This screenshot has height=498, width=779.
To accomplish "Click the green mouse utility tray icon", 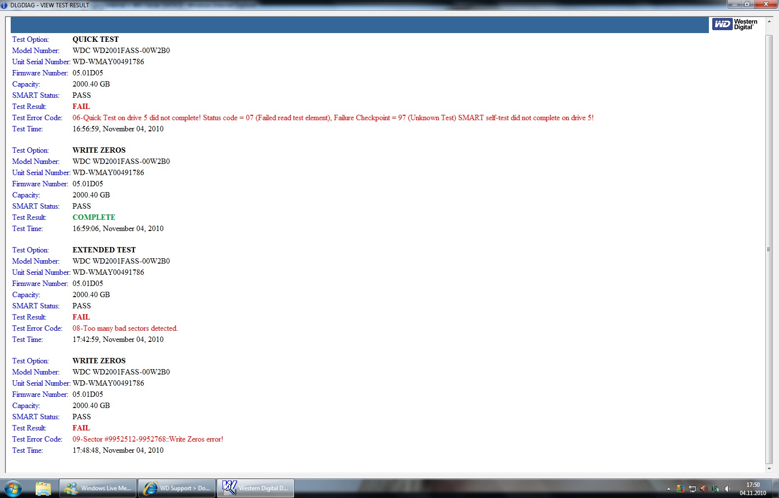I will 715,489.
